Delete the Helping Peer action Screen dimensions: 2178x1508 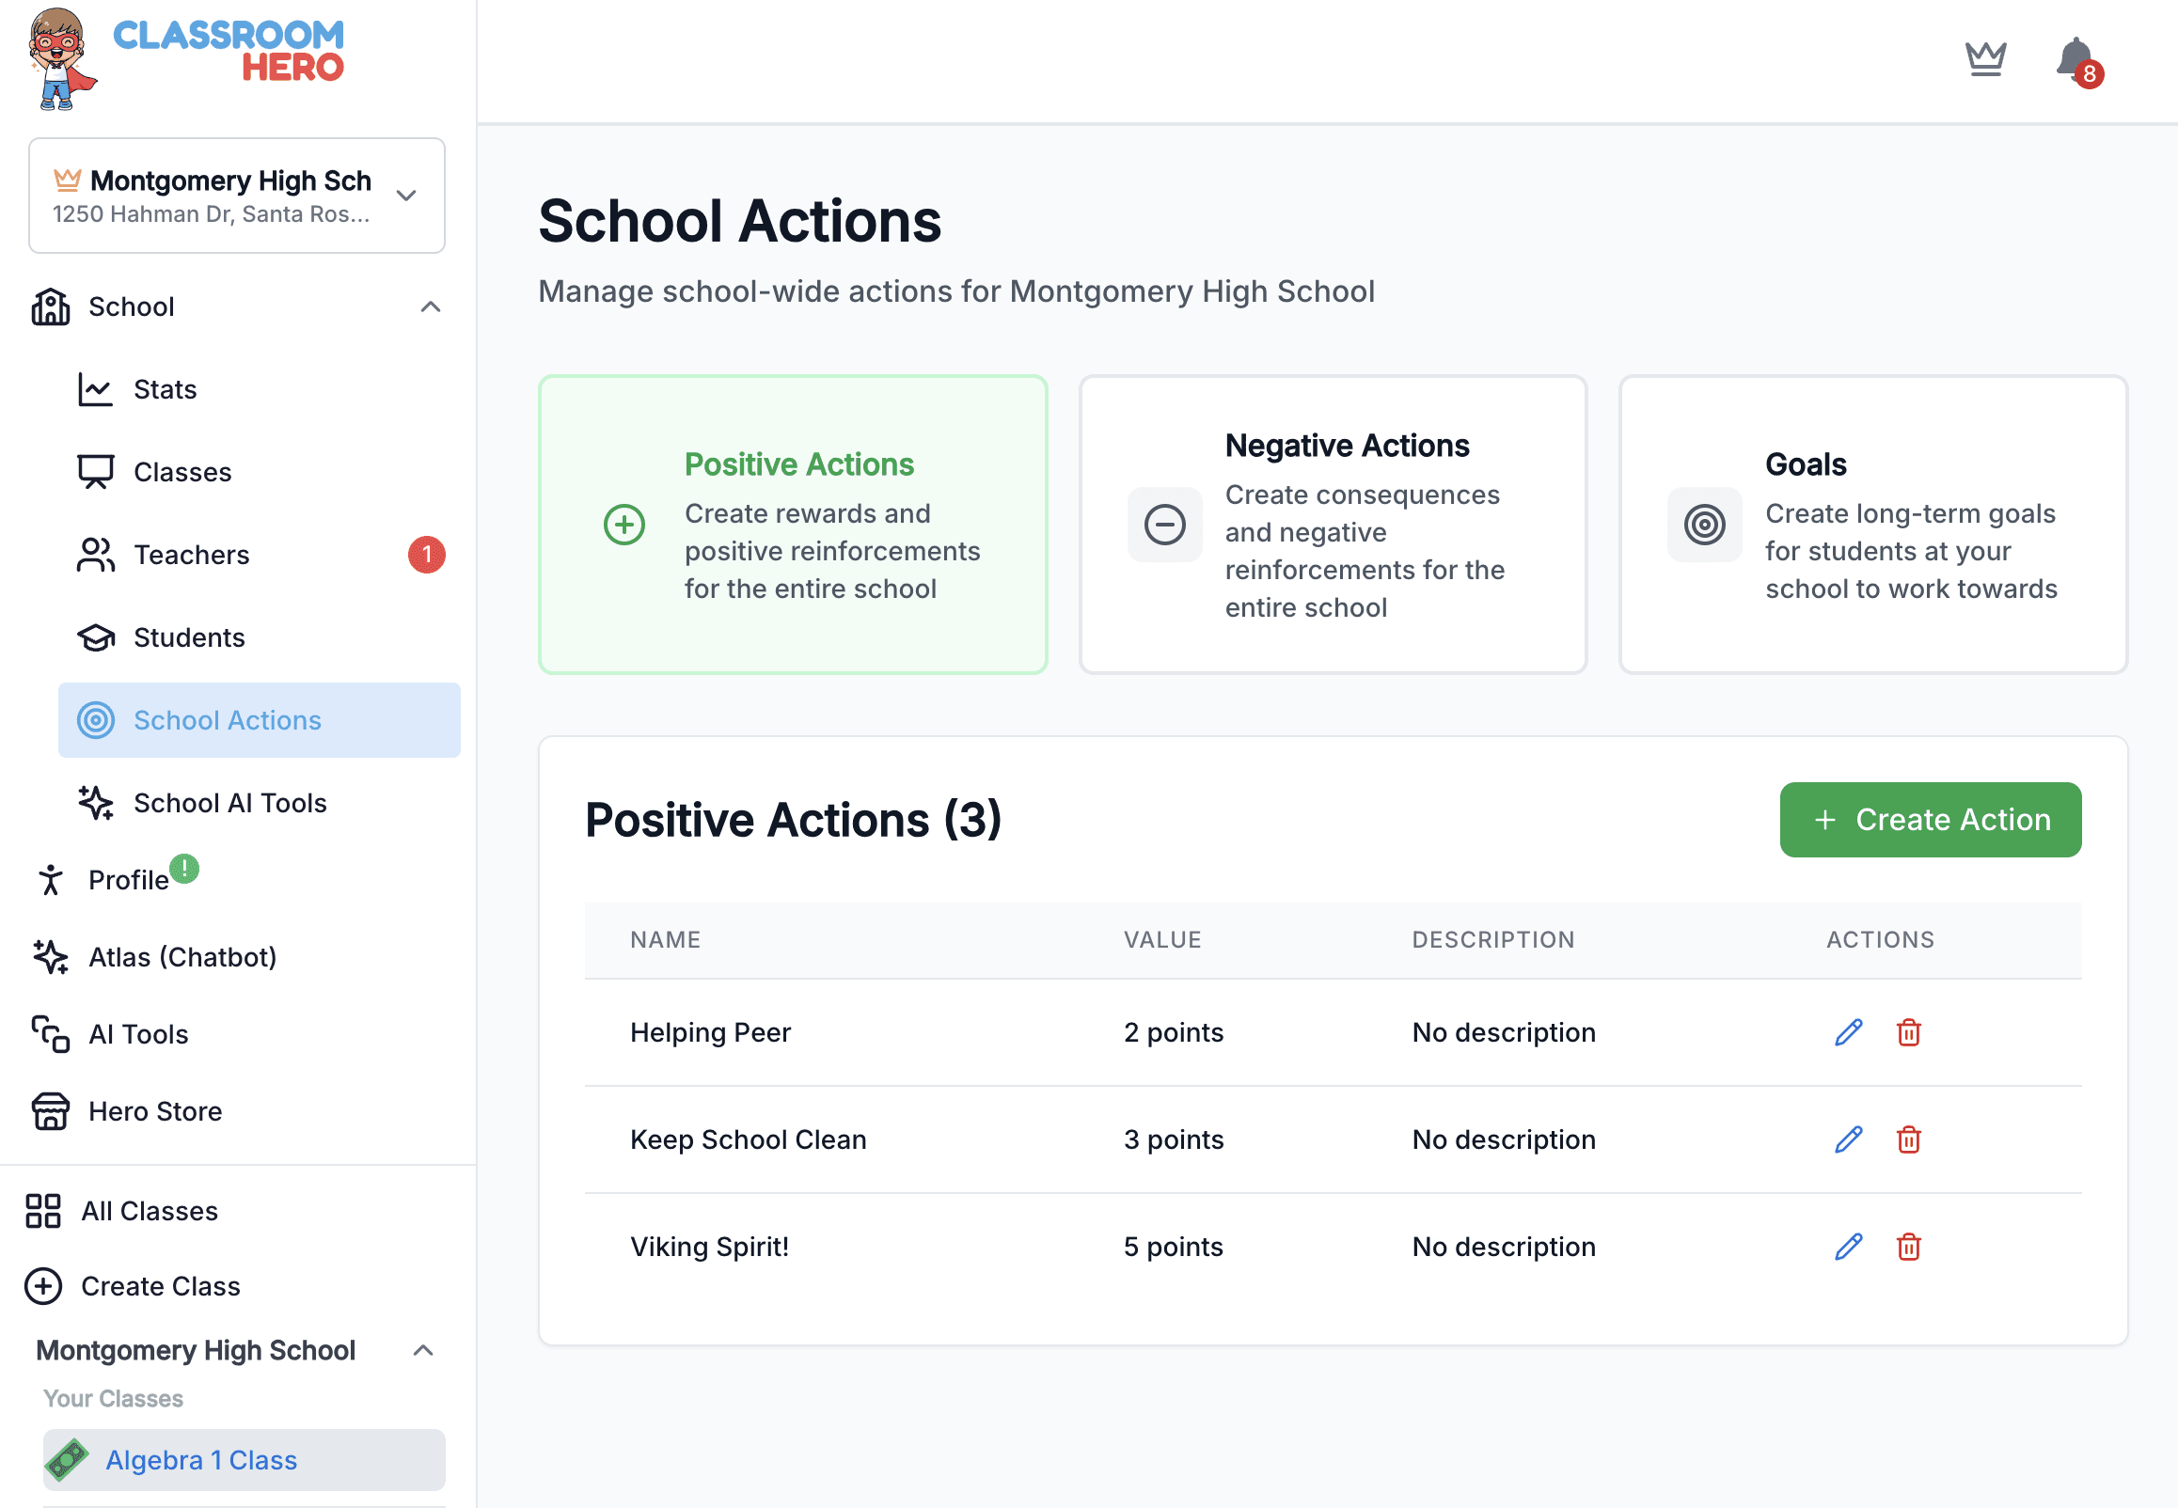1908,1032
